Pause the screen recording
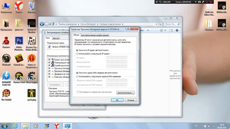This screenshot has width=230, height=129. tap(207, 2)
